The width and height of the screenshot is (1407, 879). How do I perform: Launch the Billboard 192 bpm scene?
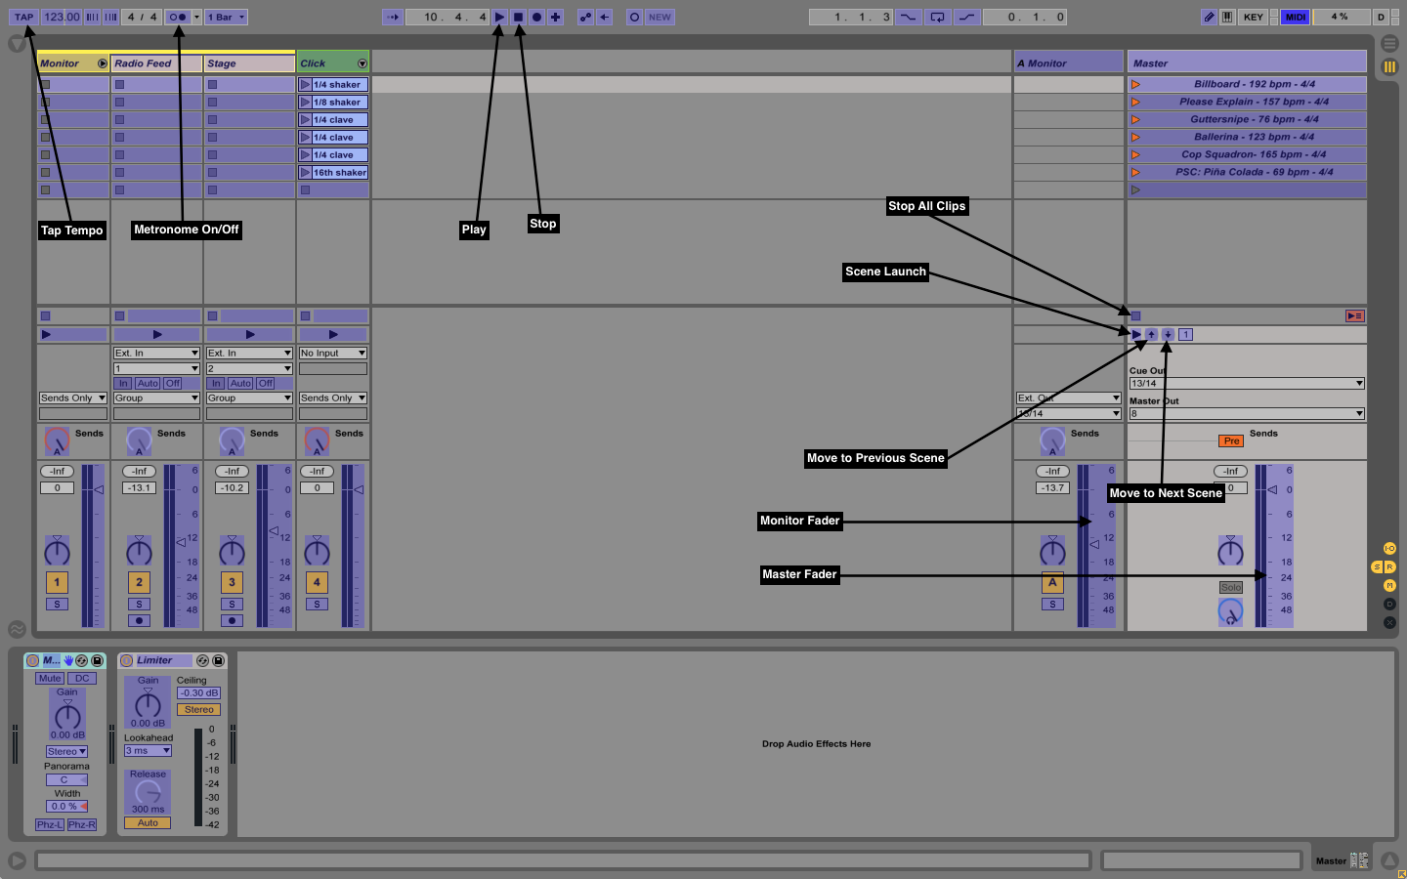(x=1135, y=85)
